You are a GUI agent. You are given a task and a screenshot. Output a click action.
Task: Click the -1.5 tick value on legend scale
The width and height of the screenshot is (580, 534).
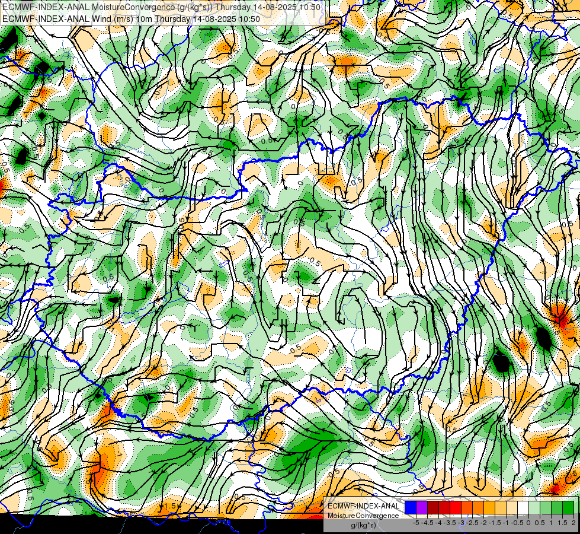coord(495,523)
